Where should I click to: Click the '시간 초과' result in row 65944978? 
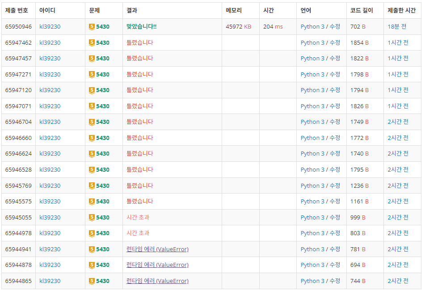[138, 233]
